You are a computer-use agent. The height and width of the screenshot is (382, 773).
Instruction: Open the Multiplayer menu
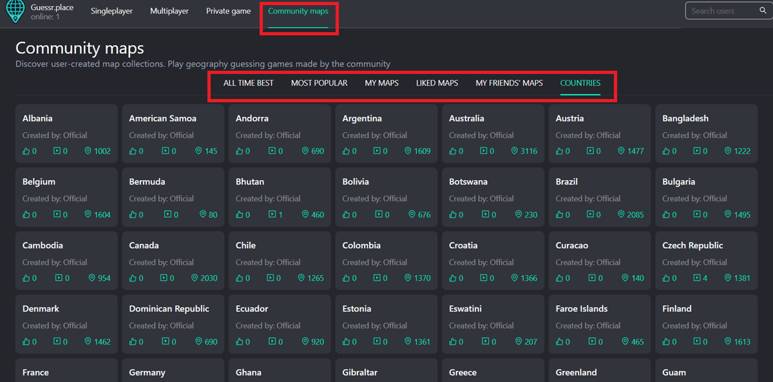pyautogui.click(x=169, y=12)
